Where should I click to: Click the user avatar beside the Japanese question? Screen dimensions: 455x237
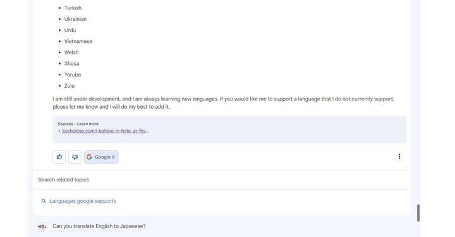pos(42,226)
